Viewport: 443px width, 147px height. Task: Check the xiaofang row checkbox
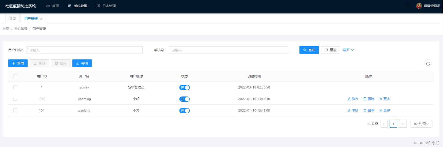[15, 111]
